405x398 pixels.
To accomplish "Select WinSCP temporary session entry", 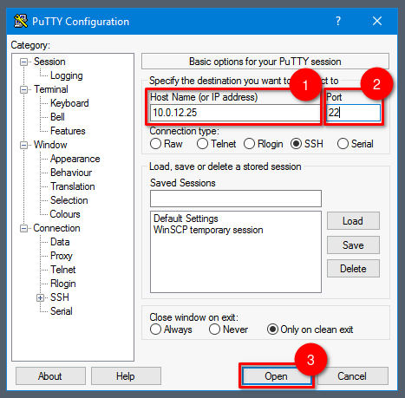I will pos(208,230).
